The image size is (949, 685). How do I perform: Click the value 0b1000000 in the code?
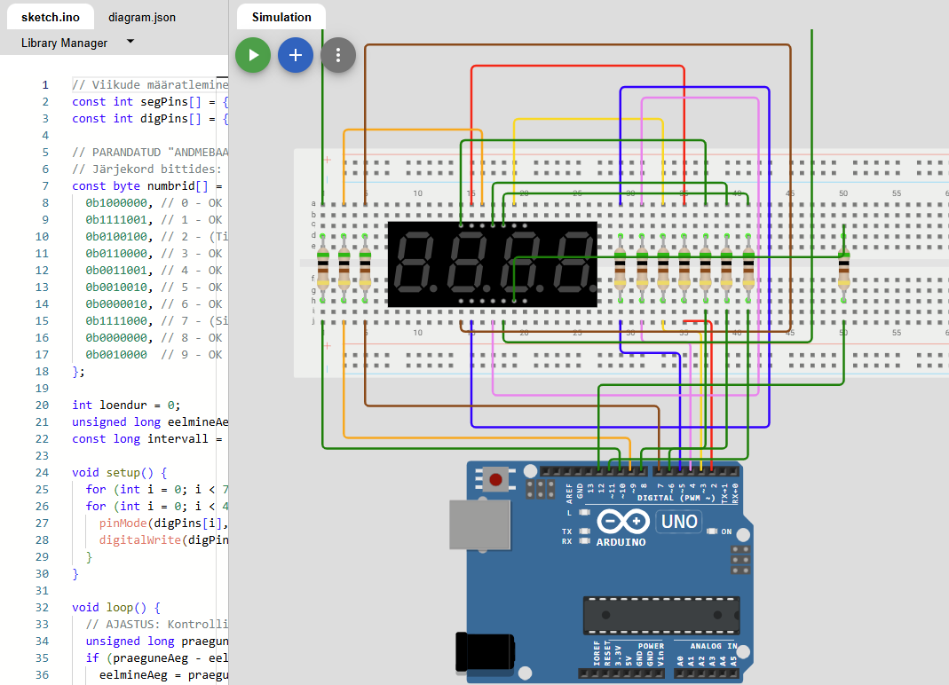pyautogui.click(x=115, y=202)
